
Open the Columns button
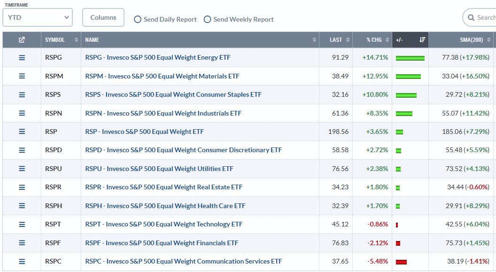[103, 17]
